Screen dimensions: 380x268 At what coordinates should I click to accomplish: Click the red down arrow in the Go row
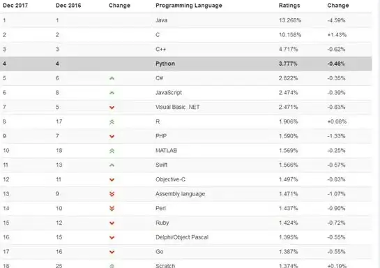coord(112,252)
